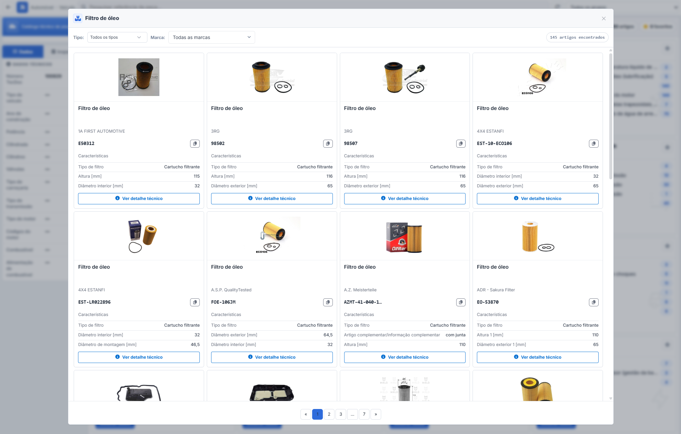The width and height of the screenshot is (681, 434).
Task: View technical detail for E50312
Action: (139, 199)
